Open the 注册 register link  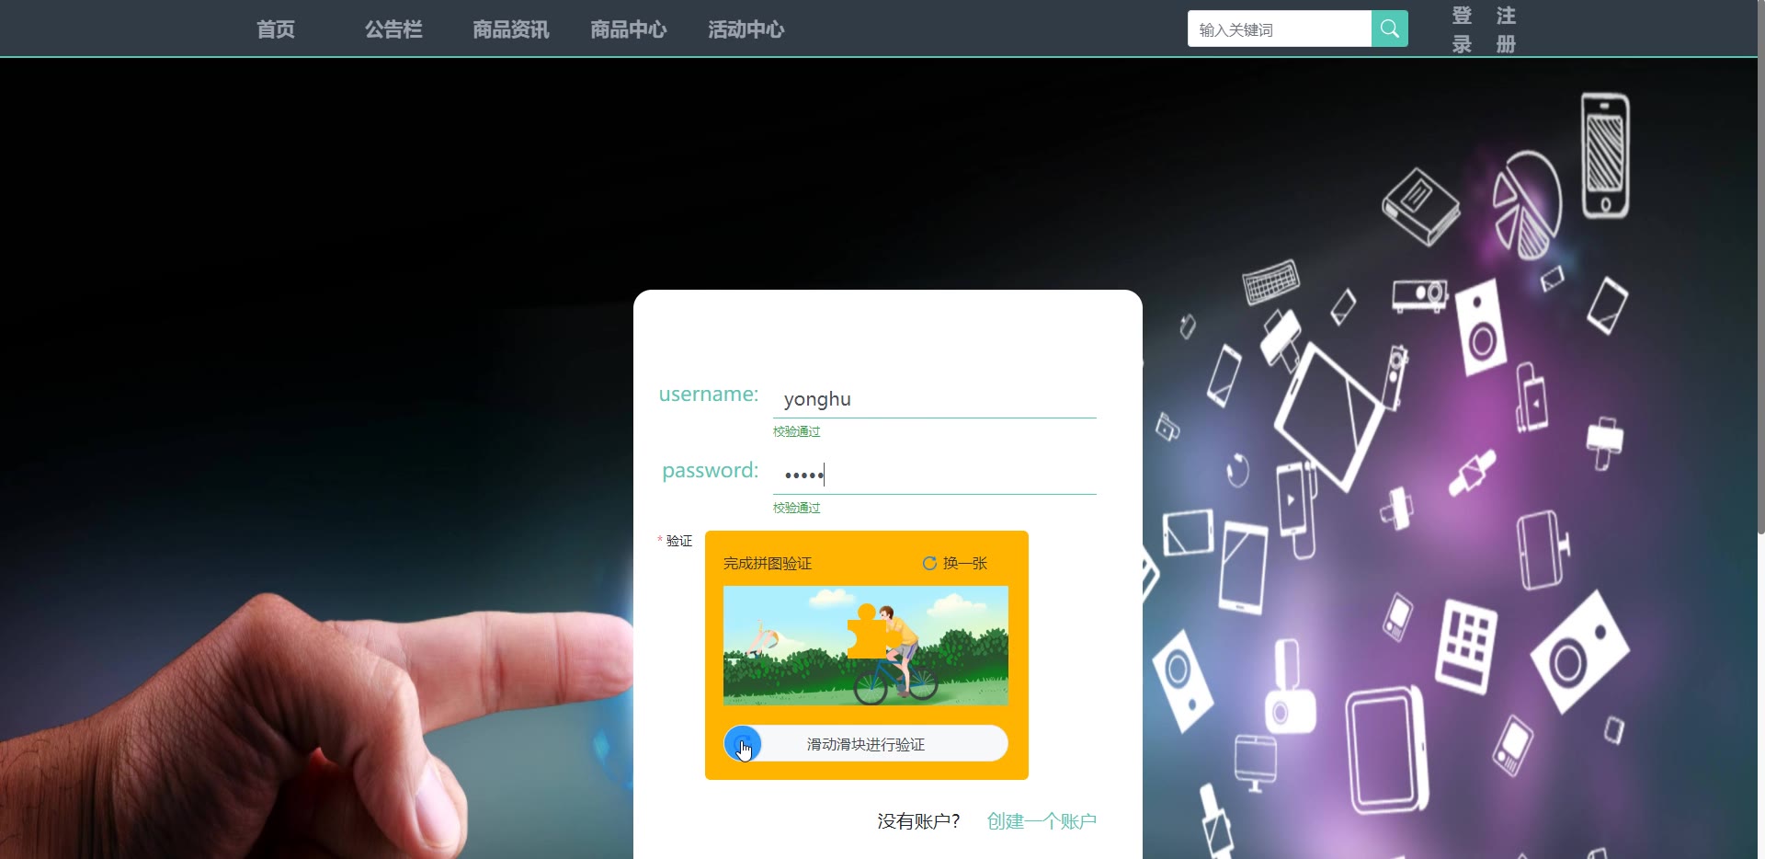coord(1506,29)
